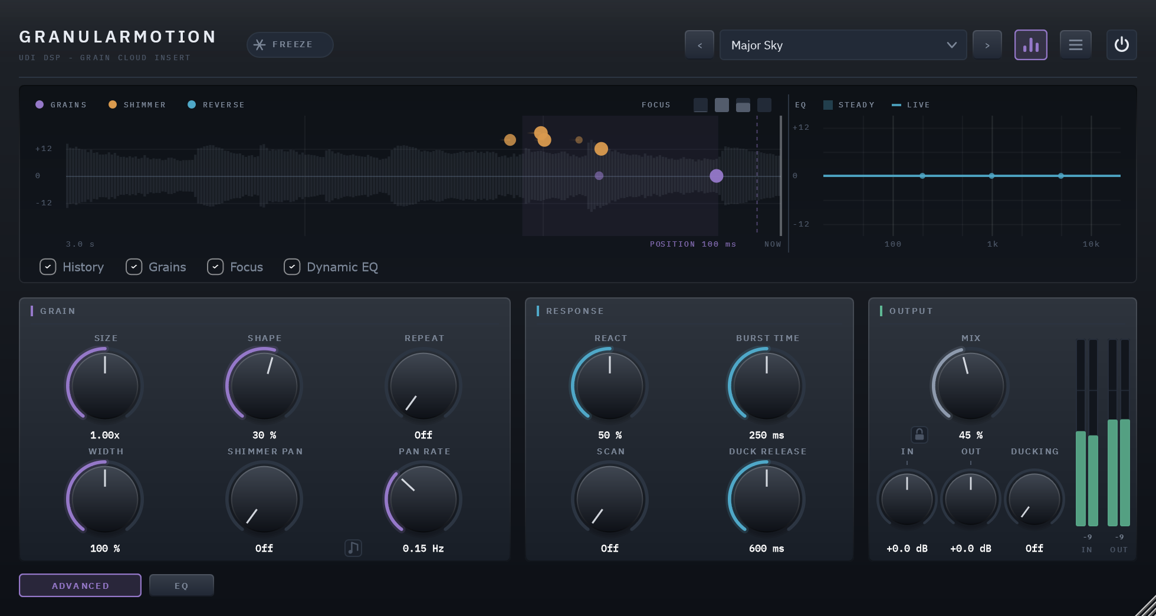Click the Width knob
This screenshot has width=1156, height=616.
tap(105, 499)
